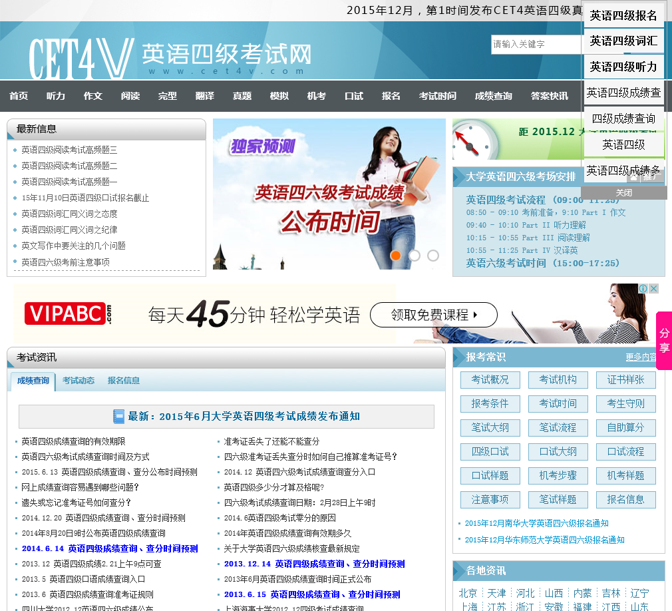Go to 首页 in the navigation bar

[x=19, y=96]
